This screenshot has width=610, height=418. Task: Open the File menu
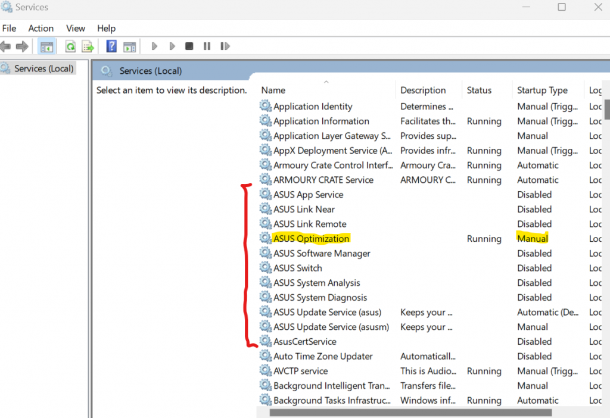pos(9,28)
